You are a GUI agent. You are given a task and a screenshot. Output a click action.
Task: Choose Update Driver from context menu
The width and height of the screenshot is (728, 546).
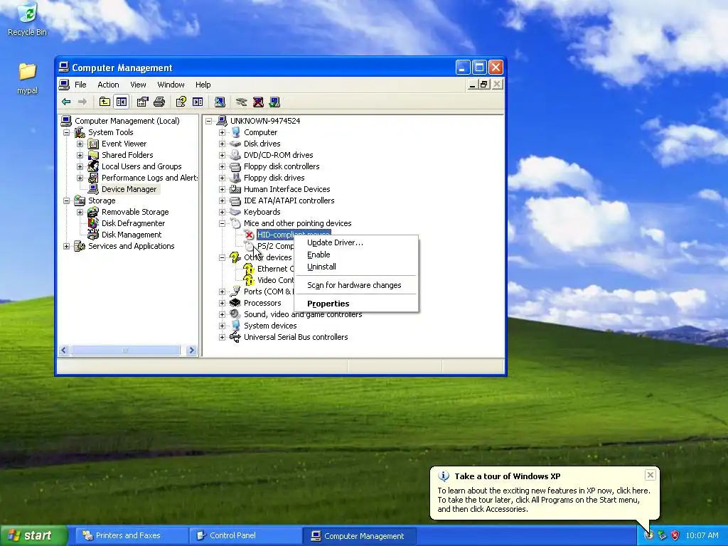point(356,242)
